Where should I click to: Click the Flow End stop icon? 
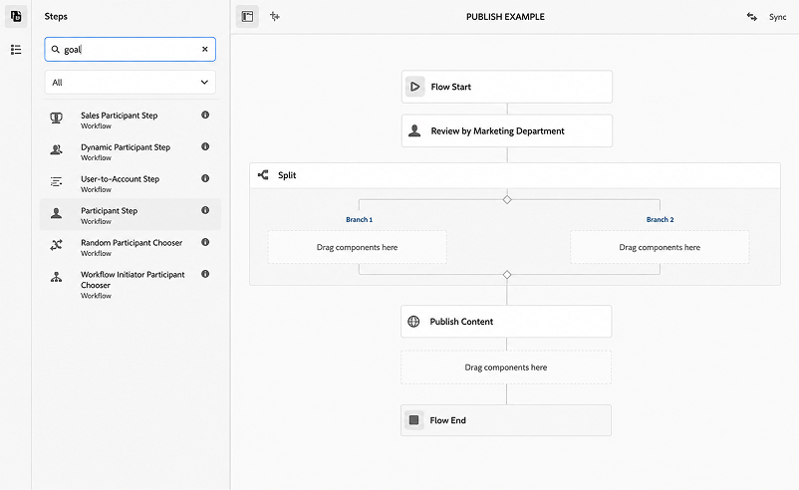414,420
